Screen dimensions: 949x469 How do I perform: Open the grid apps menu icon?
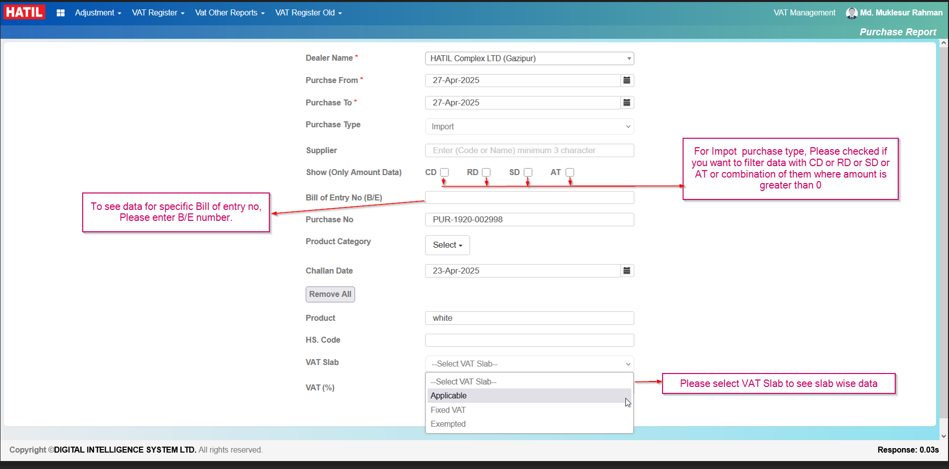tap(61, 13)
